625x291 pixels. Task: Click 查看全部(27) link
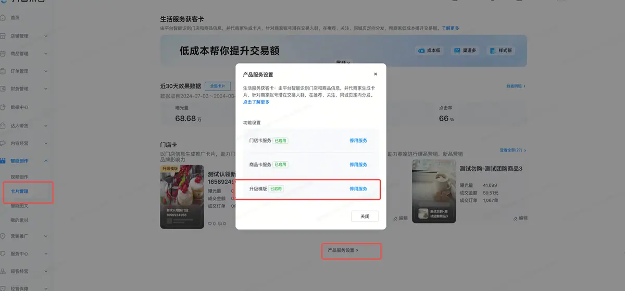click(x=512, y=150)
